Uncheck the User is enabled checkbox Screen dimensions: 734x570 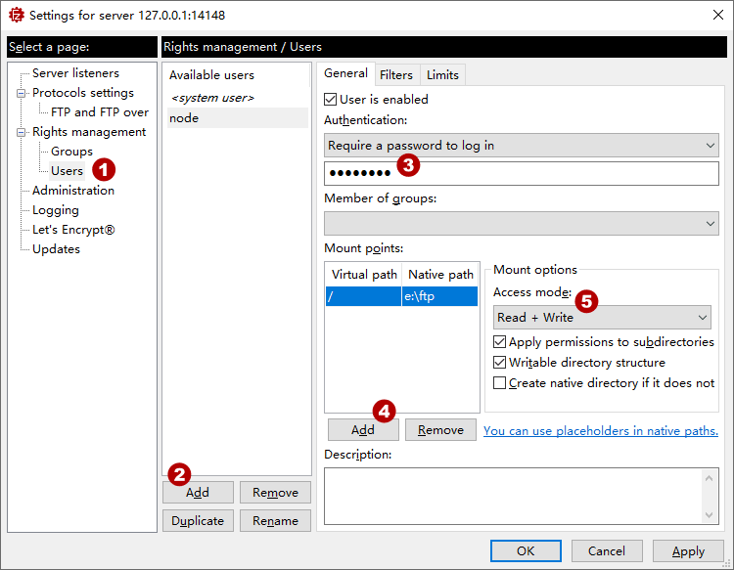(x=331, y=100)
